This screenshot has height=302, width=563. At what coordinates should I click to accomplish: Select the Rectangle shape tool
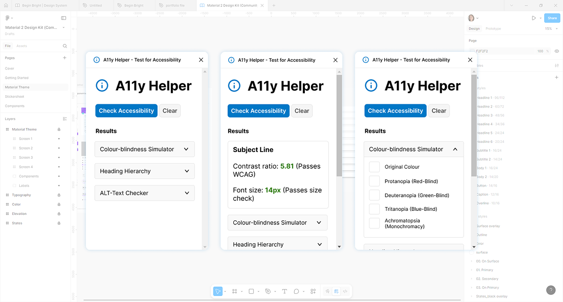click(x=252, y=291)
